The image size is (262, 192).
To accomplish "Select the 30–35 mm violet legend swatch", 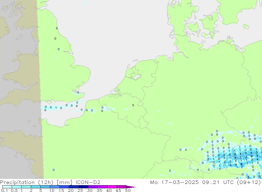I will pos(93,187).
